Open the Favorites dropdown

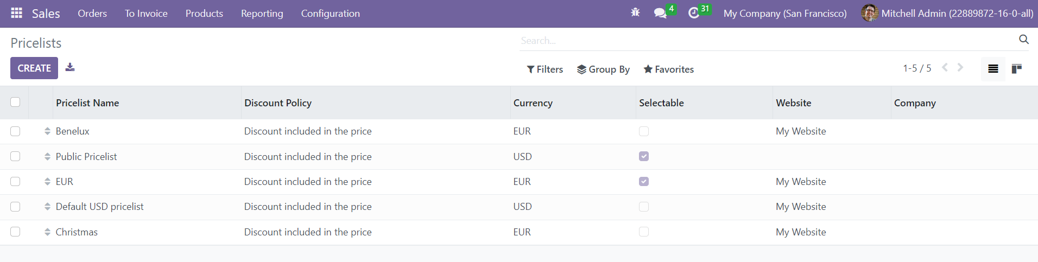pyautogui.click(x=668, y=69)
